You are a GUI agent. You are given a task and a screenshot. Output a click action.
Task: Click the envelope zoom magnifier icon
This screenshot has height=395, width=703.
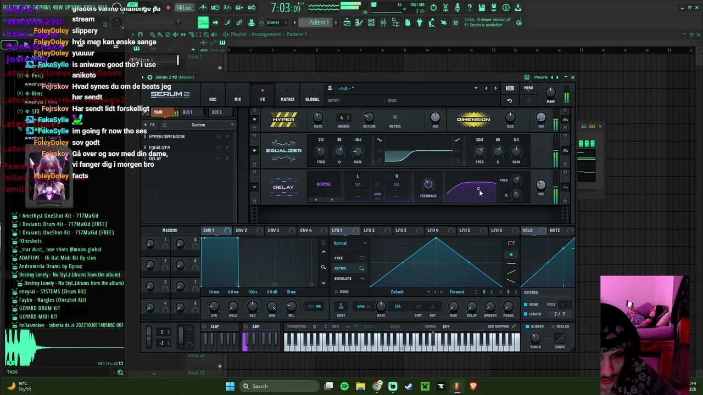coord(323,268)
